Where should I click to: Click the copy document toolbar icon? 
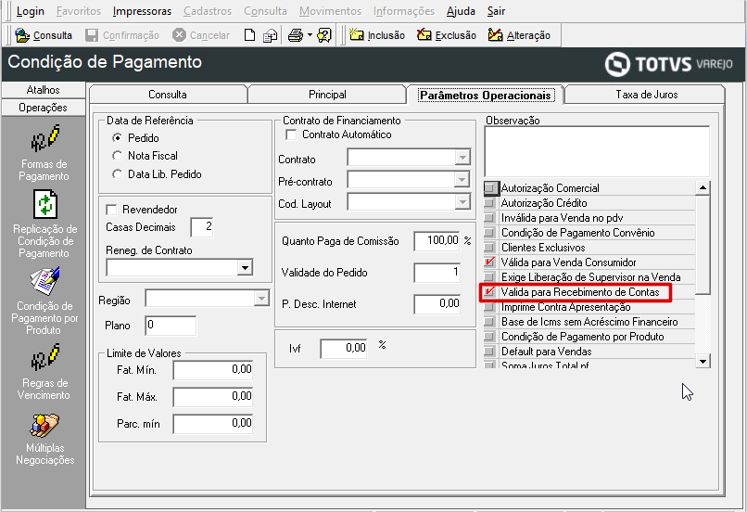(270, 36)
